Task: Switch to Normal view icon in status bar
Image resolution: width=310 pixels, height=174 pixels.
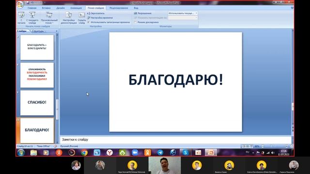Action: point(244,146)
